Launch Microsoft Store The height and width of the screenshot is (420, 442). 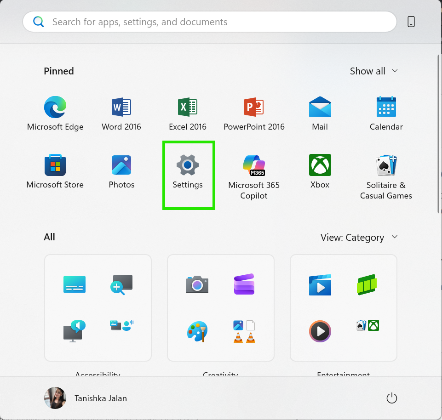(55, 171)
